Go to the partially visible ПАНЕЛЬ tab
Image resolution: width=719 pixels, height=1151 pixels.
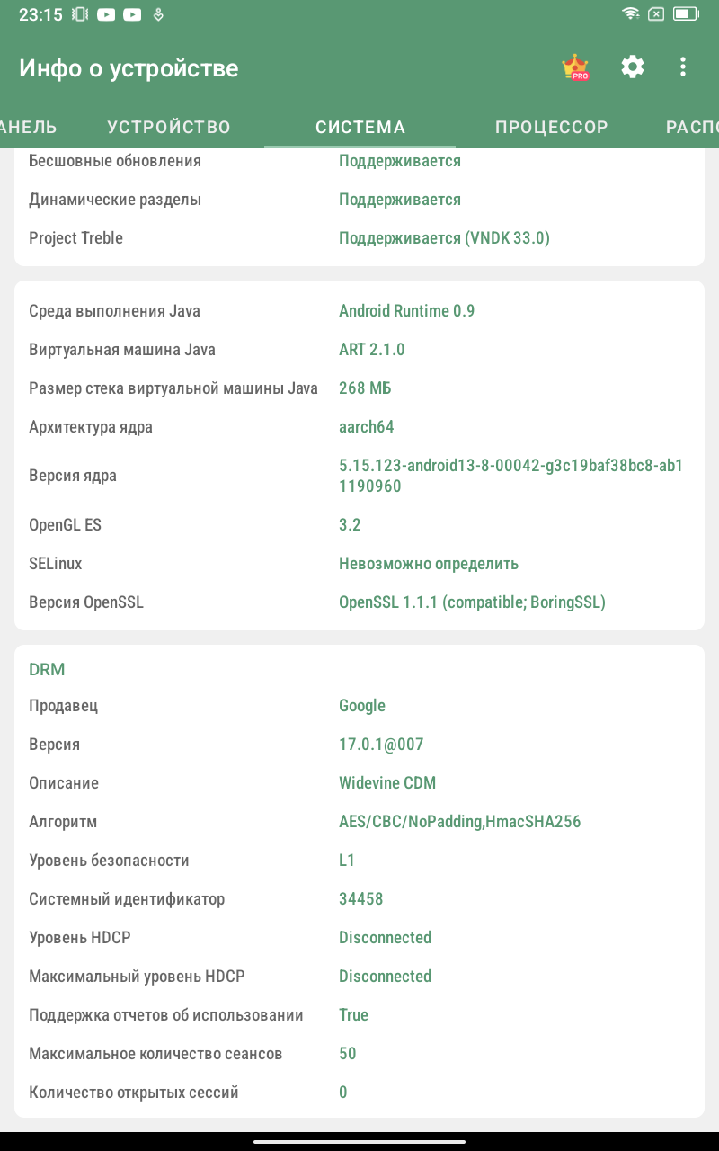[x=29, y=127]
